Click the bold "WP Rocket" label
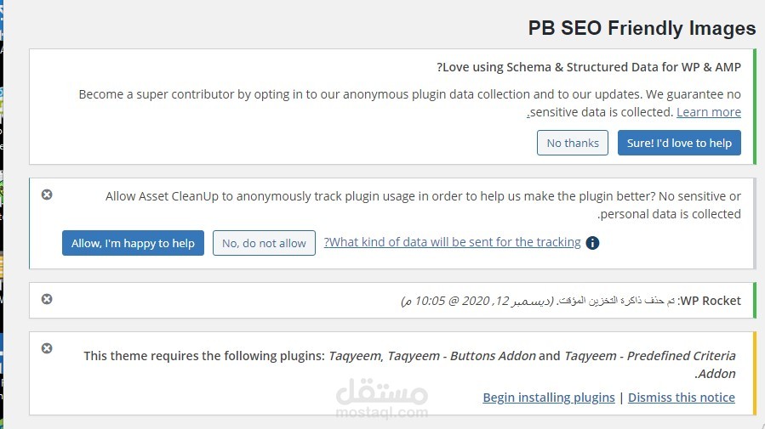This screenshot has height=429, width=765. (x=710, y=301)
